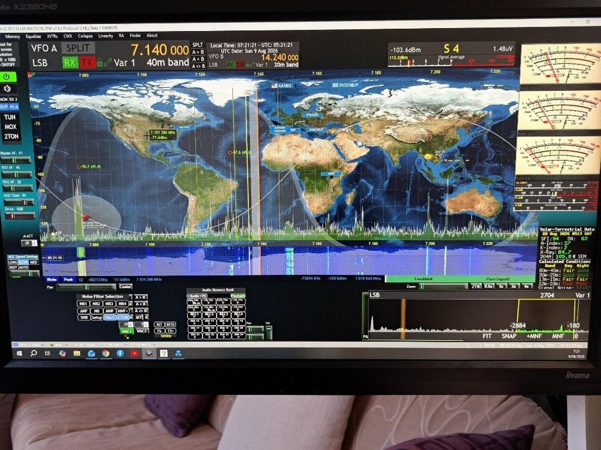Open Task View on the taskbar
Viewport: 601px width, 450px height.
48,353
